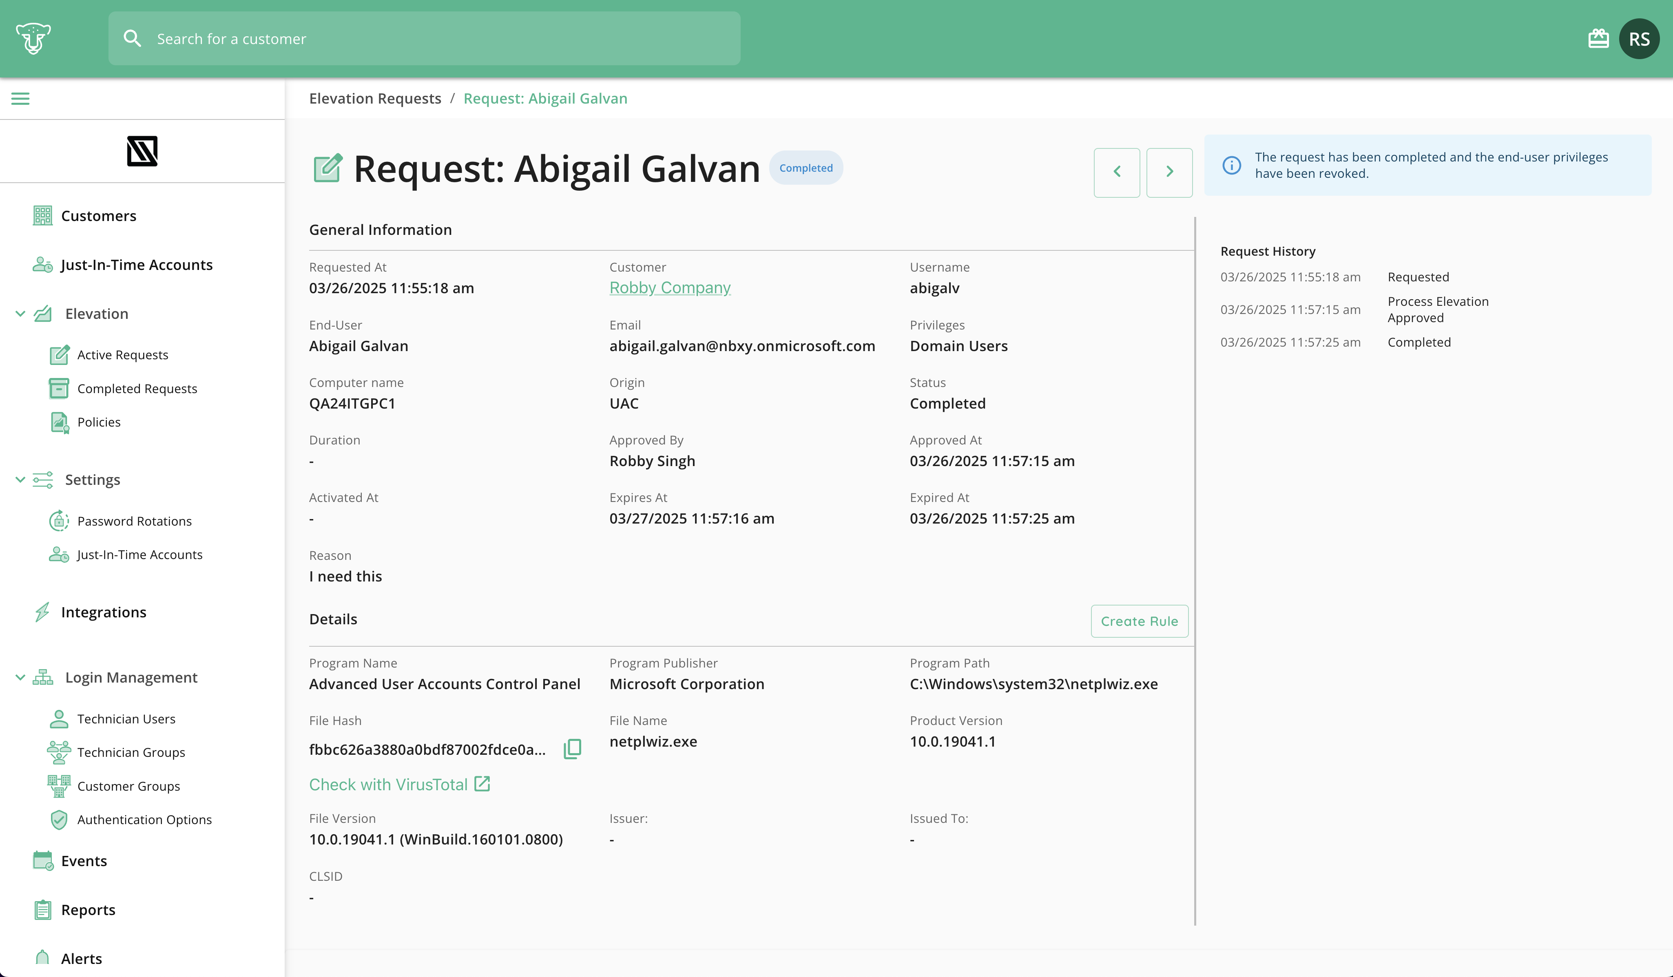Click the Settings sliders icon
Screen dimensions: 1673x977
pyautogui.click(x=42, y=479)
